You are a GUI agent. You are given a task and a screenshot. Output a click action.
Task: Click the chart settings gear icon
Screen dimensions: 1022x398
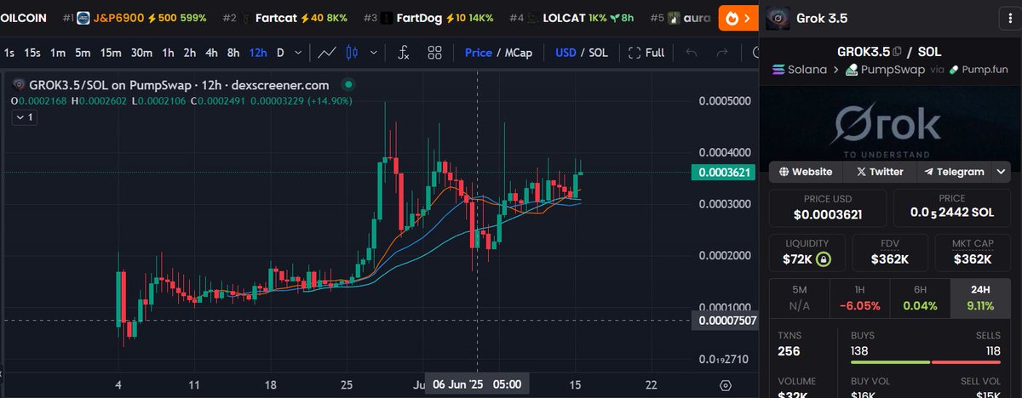click(x=725, y=384)
